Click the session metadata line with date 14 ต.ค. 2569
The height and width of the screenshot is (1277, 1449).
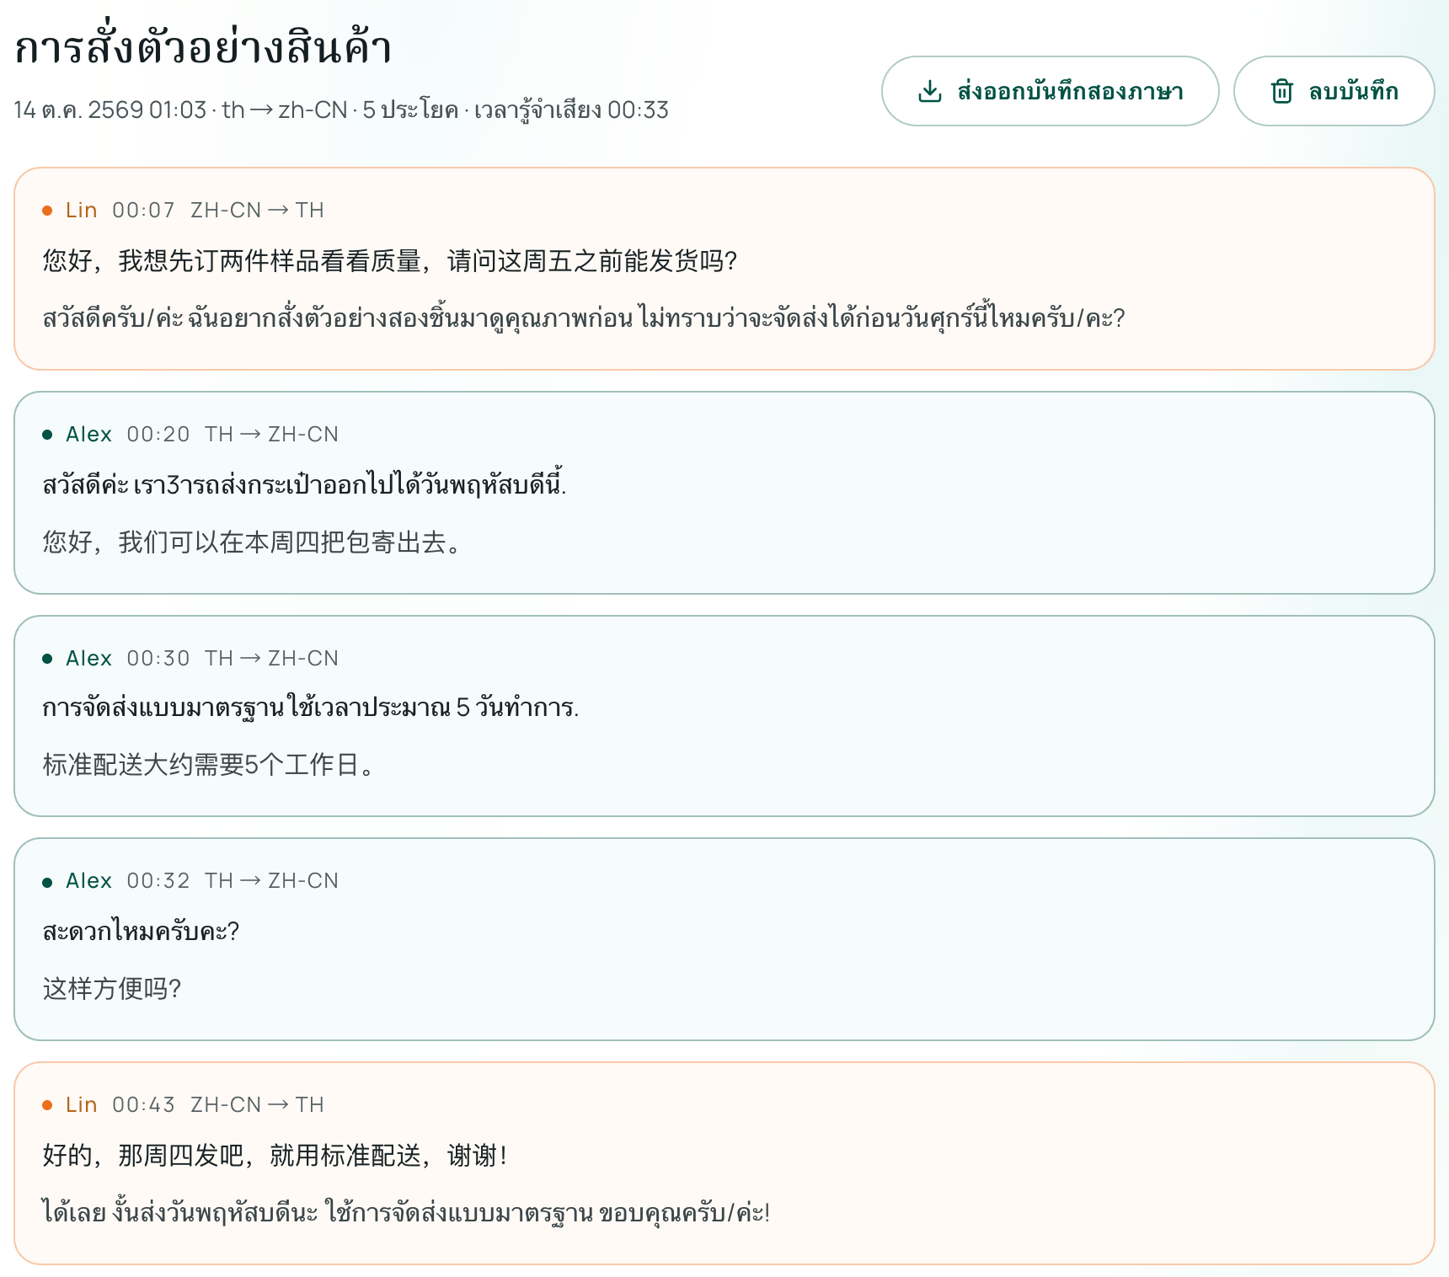(341, 110)
